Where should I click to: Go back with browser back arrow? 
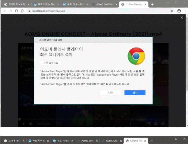(x=5, y=11)
